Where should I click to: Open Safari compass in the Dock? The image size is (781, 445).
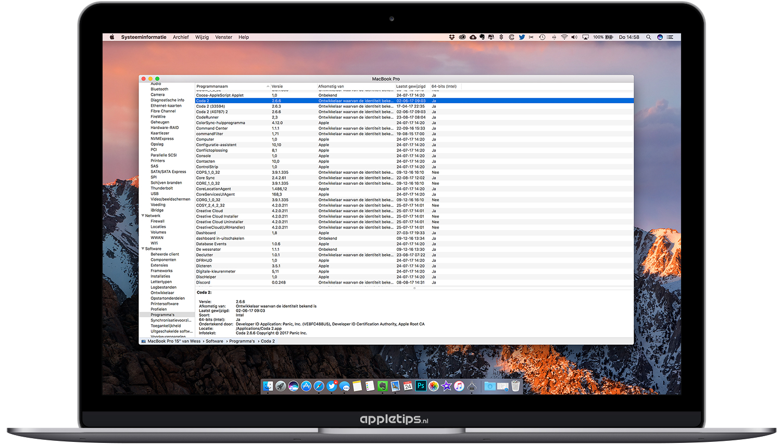319,386
